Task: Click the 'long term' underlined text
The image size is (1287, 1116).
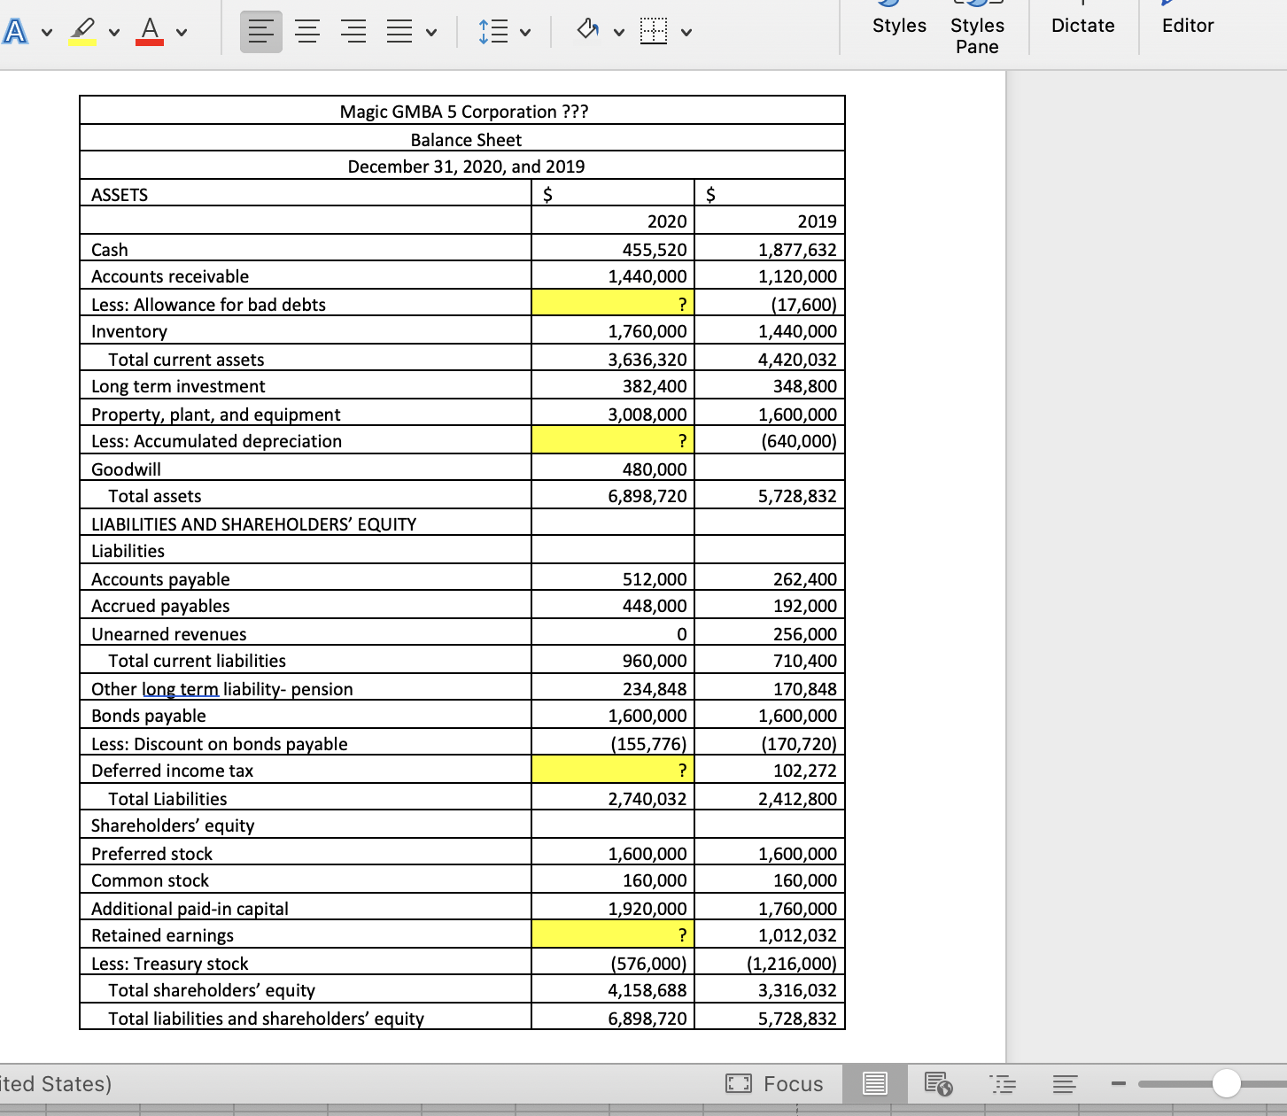Action: [x=180, y=689]
